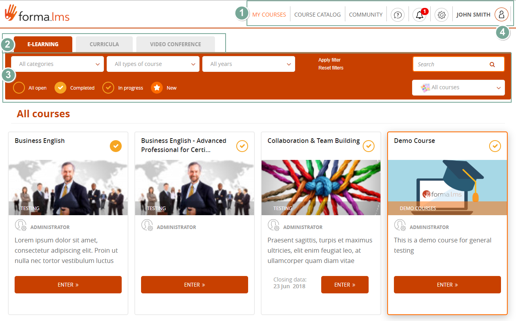This screenshot has width=516, height=321.
Task: Select the All open radio filter
Action: pos(19,88)
